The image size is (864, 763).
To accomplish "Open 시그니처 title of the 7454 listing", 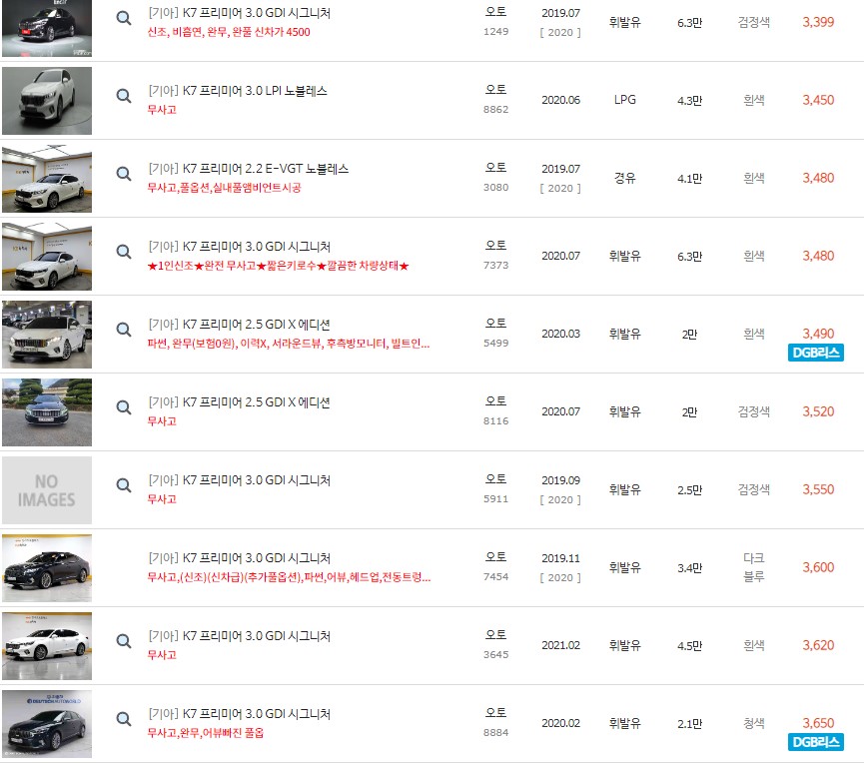I will 239,558.
